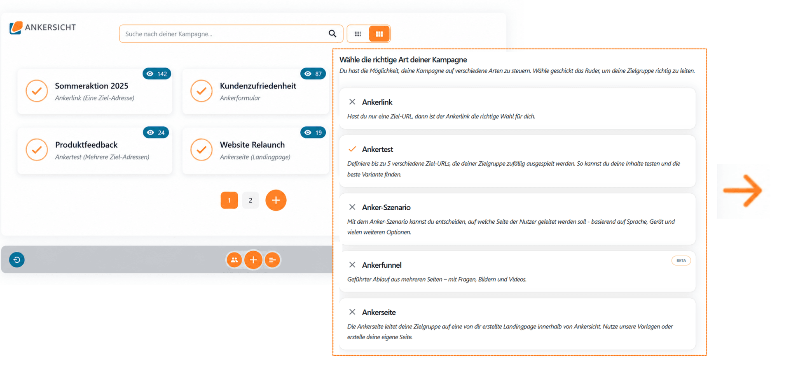This screenshot has width=791, height=366.
Task: Click the check icon beside Ankertest
Action: (x=352, y=149)
